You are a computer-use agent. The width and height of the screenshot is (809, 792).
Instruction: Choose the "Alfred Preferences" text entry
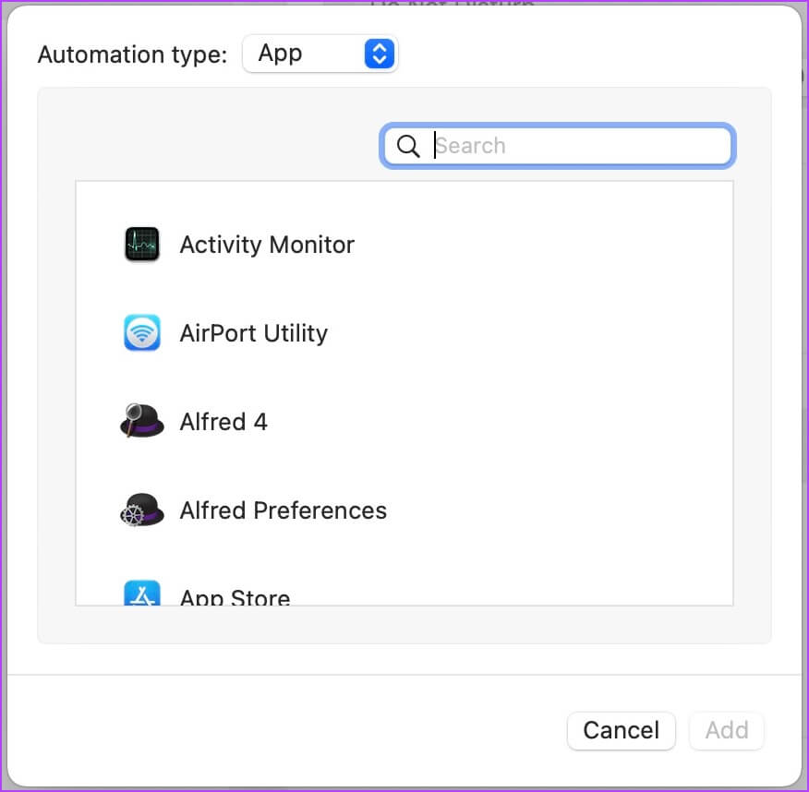click(283, 510)
